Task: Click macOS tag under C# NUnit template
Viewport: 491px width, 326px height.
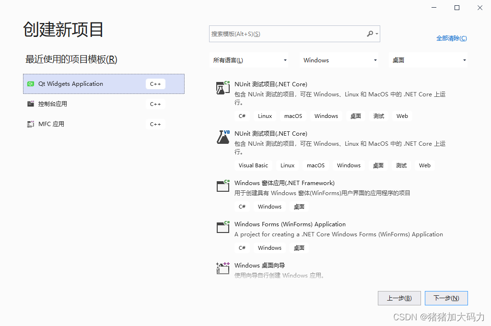Action: coord(293,116)
